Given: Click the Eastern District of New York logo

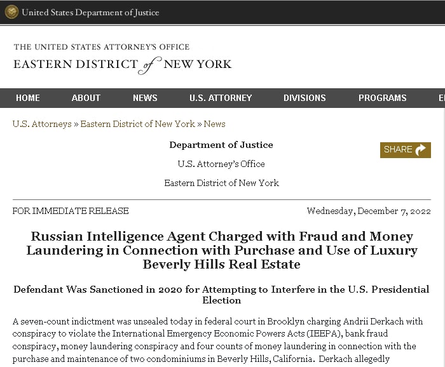Looking at the screenshot, I should (122, 60).
